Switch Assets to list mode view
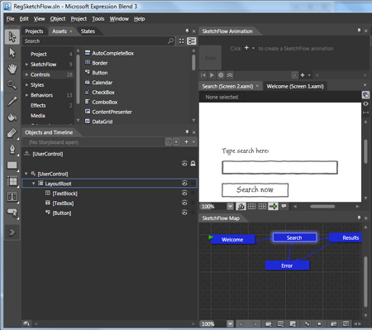Image resolution: width=372 pixels, height=330 pixels. (192, 41)
